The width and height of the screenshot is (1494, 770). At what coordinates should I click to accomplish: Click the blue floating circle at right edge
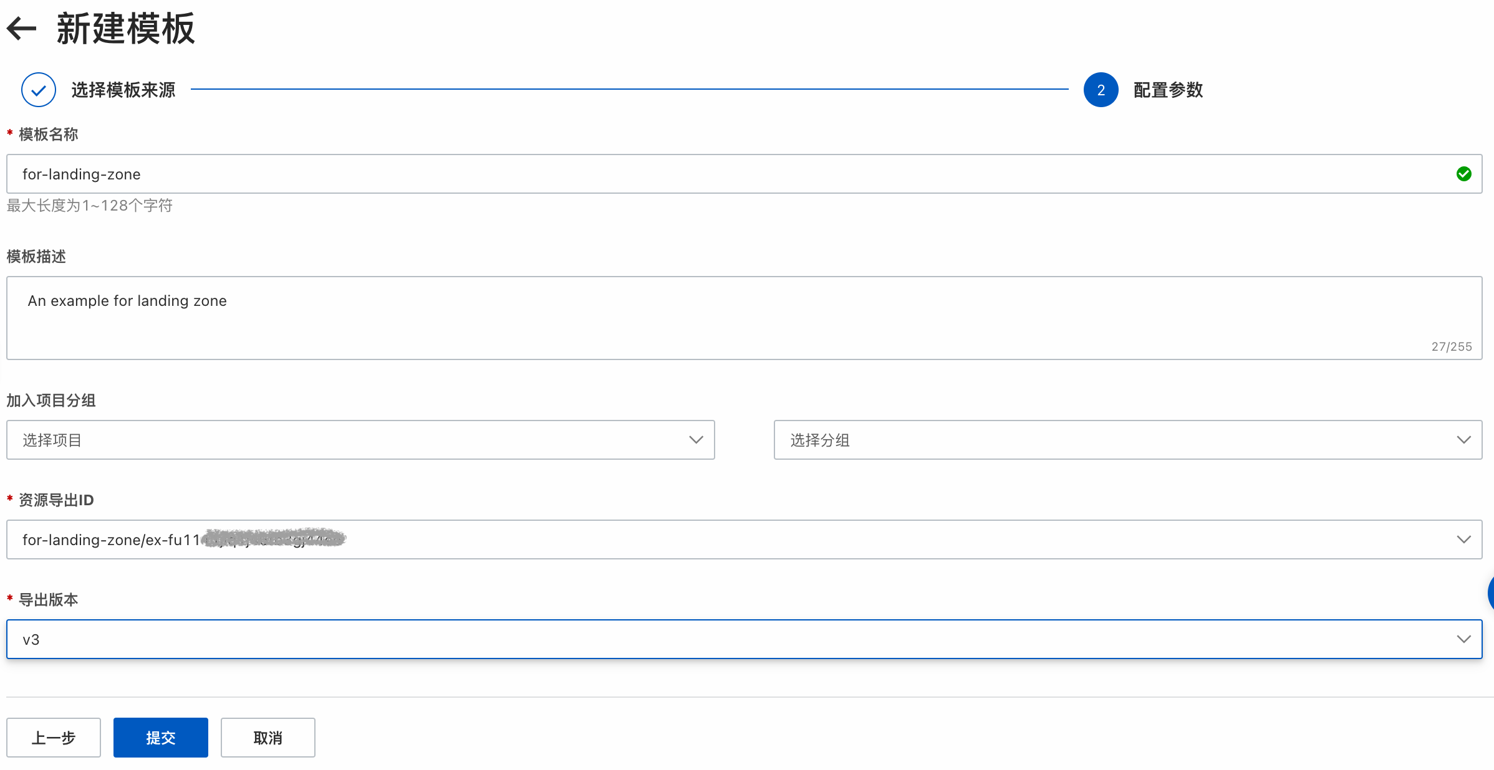(x=1490, y=593)
